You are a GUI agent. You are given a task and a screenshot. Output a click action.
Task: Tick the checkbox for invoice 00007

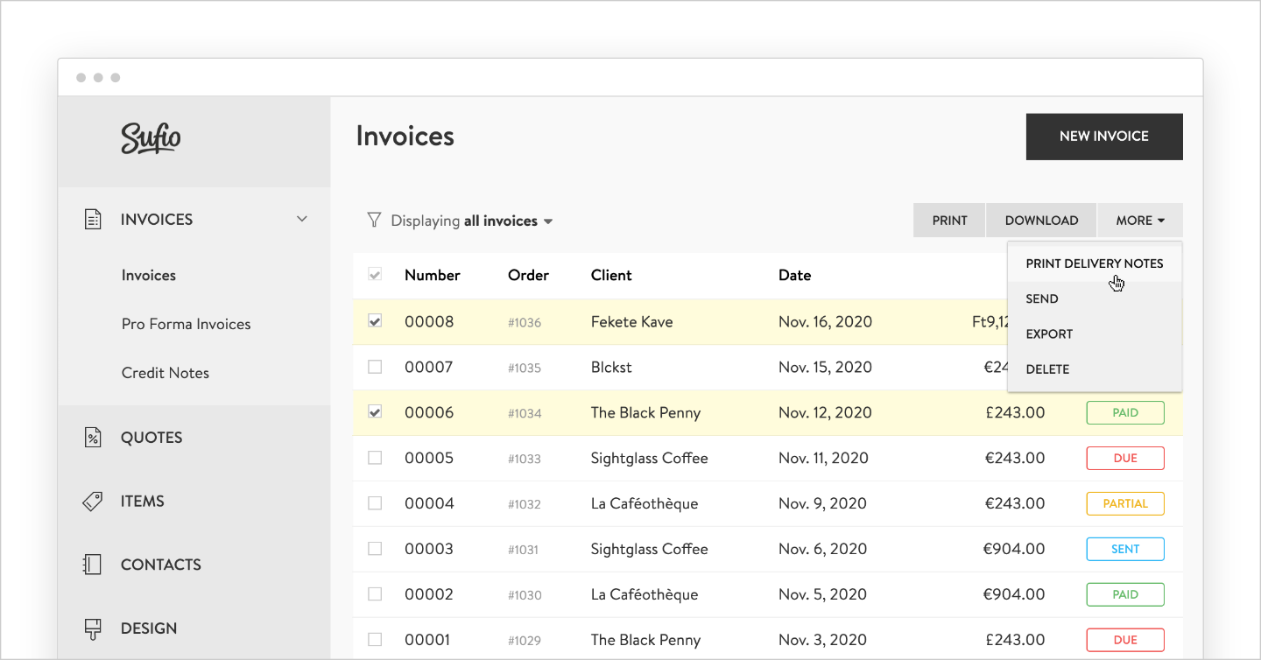coord(375,367)
